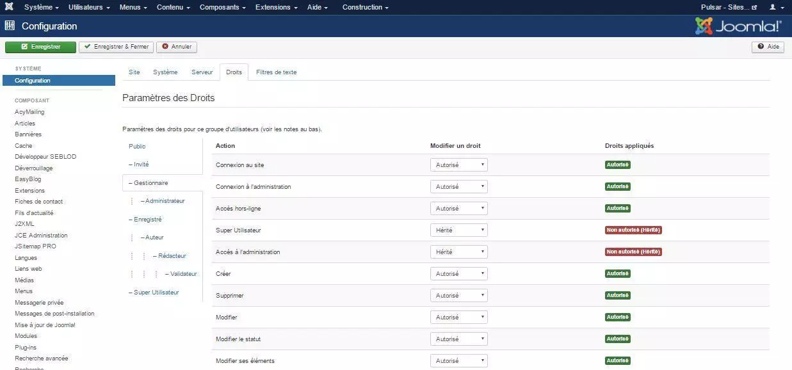This screenshot has height=370, width=792.
Task: Open Cache in the sidebar
Action: [24, 146]
